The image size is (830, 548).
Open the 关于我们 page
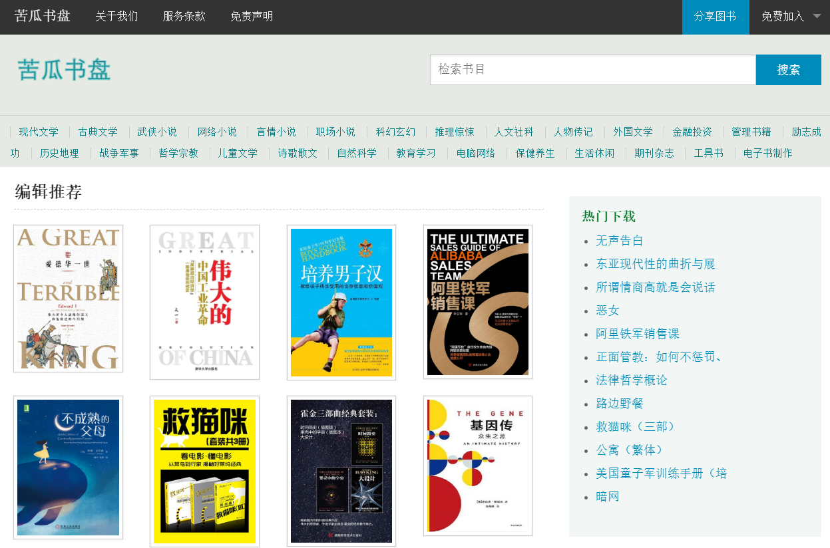coord(116,17)
